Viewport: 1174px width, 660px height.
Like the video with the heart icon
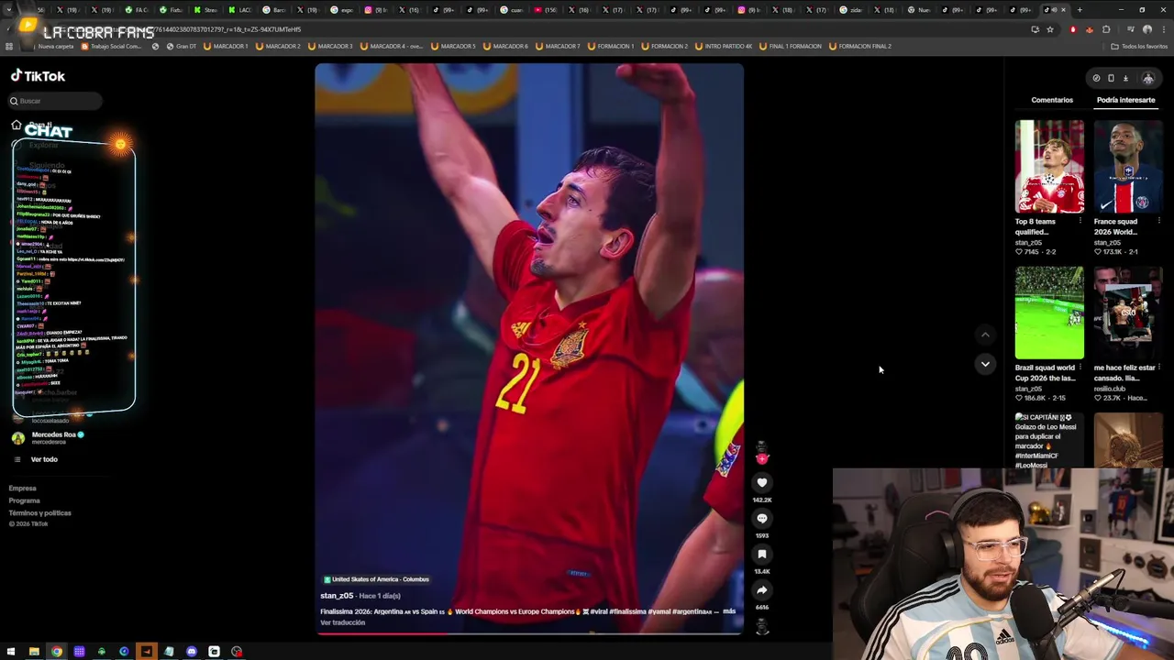pos(761,482)
